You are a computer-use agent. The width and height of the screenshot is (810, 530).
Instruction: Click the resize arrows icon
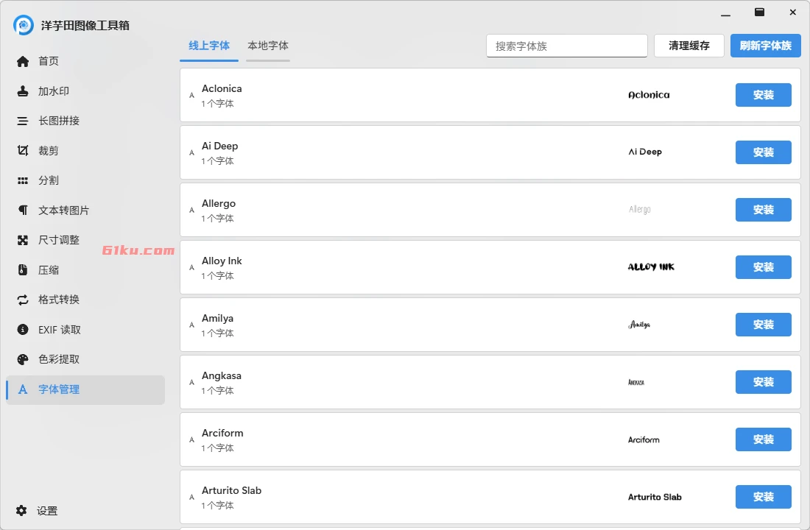tap(23, 240)
